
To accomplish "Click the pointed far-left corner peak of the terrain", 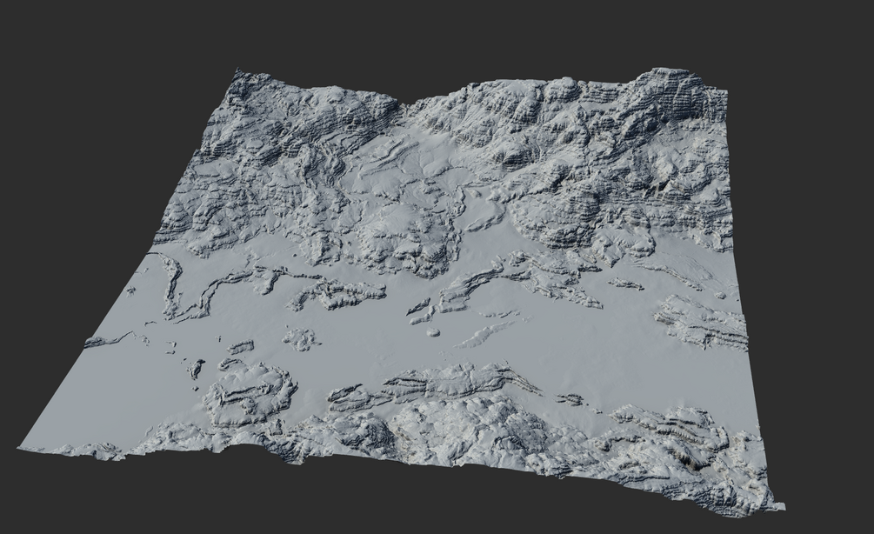I will point(238,74).
